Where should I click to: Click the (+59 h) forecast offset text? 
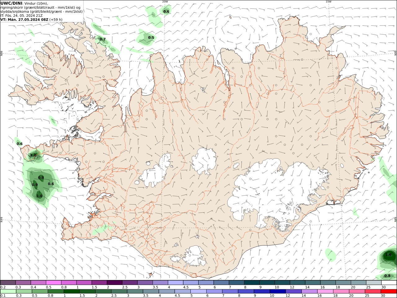pyautogui.click(x=56, y=20)
